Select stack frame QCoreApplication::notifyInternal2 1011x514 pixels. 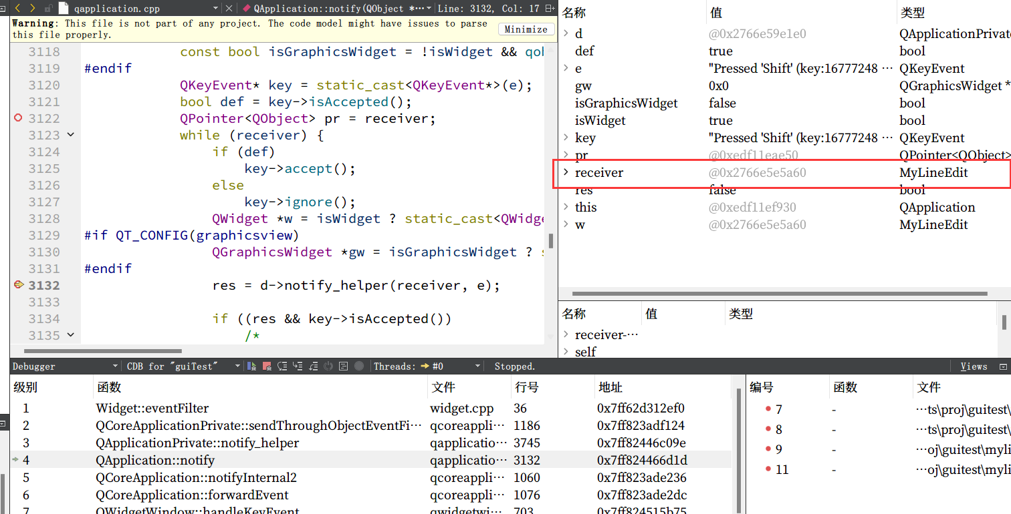coord(372,477)
